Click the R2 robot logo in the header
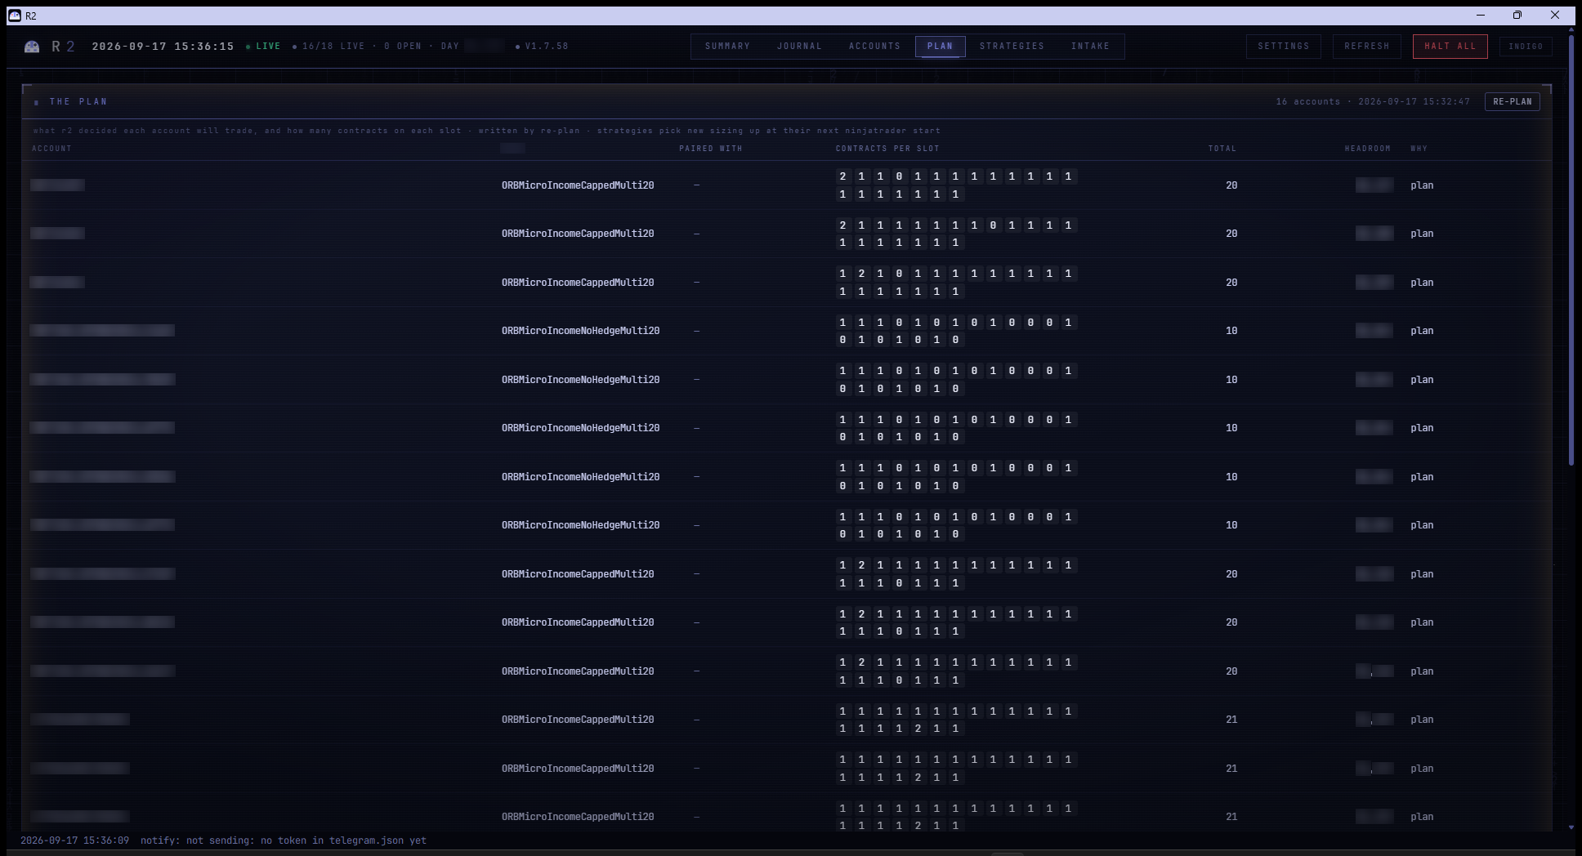Image resolution: width=1582 pixels, height=856 pixels. point(32,47)
